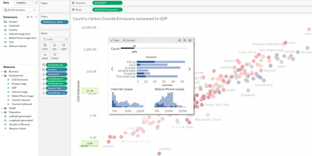
Task: Select the Country dimension
Action: point(13,30)
